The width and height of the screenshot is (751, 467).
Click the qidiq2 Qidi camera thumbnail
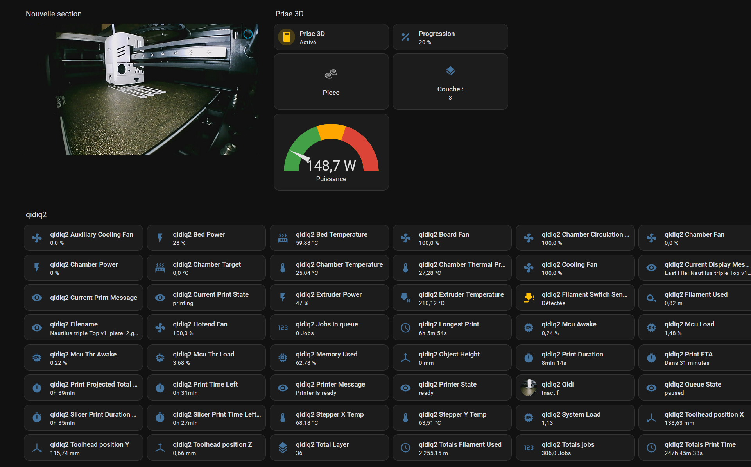tap(529, 388)
